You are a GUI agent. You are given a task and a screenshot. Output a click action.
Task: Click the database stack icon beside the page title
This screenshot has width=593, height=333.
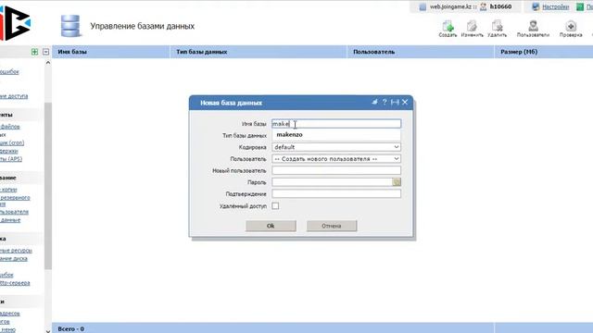(70, 26)
